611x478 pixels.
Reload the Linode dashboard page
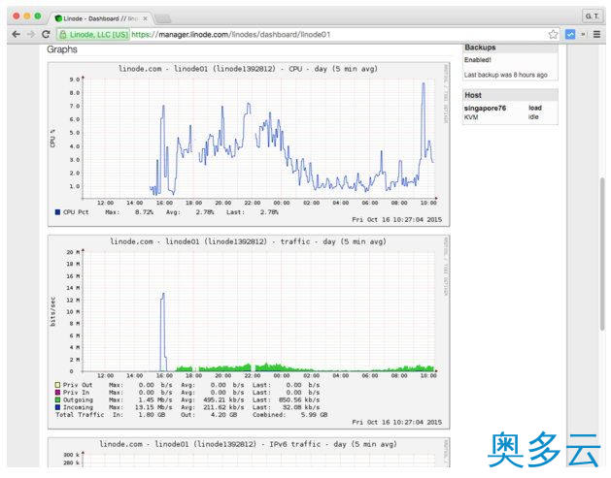46,34
